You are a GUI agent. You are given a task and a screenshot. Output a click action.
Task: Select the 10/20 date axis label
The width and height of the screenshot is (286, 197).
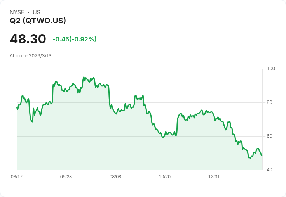165,177
